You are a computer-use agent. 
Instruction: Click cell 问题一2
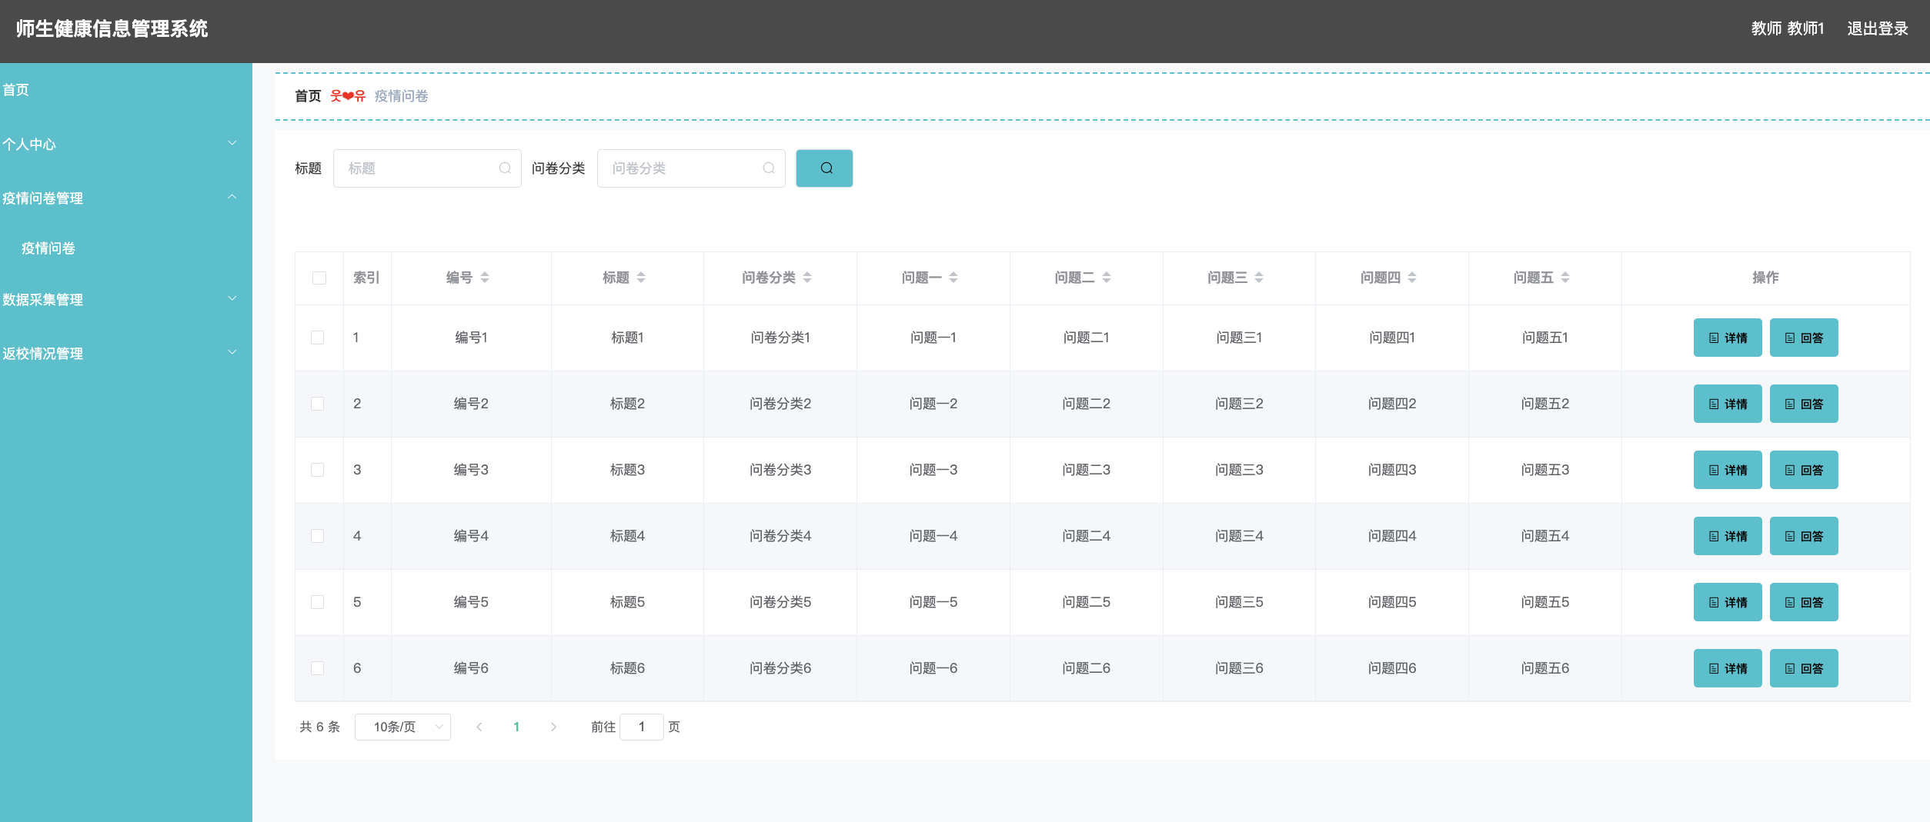click(x=933, y=404)
